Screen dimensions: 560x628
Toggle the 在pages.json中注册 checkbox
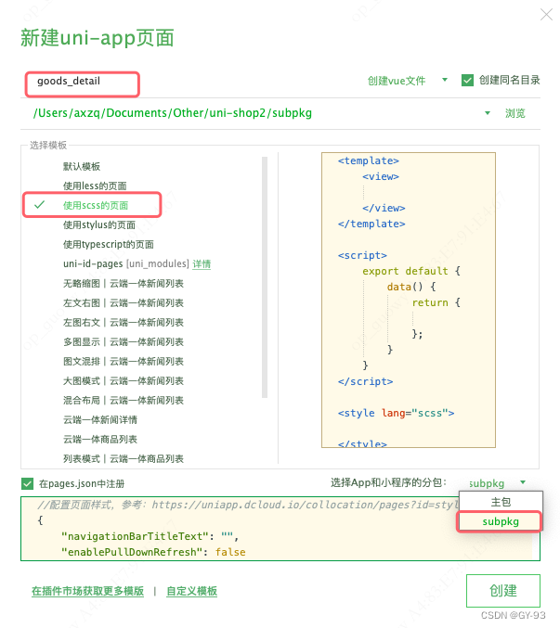[27, 484]
